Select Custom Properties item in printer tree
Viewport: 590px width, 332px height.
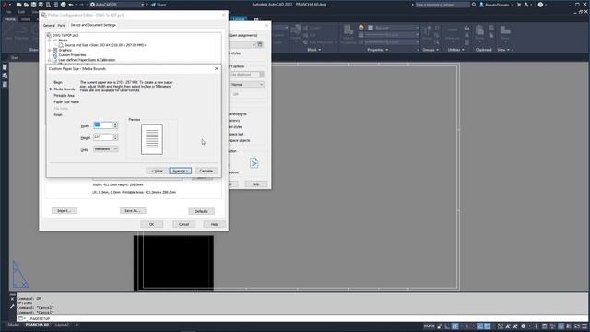[72, 55]
